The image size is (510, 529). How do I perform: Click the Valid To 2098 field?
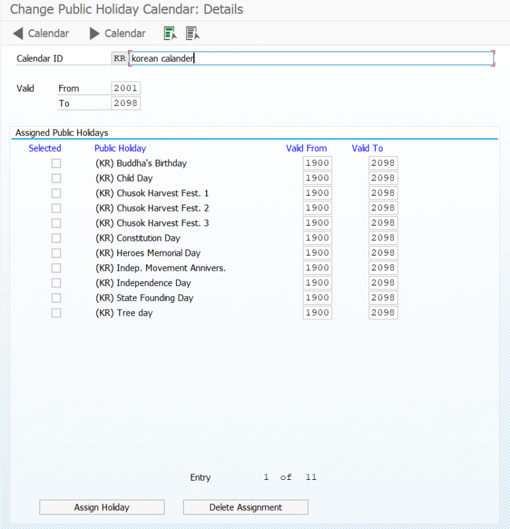pos(126,103)
